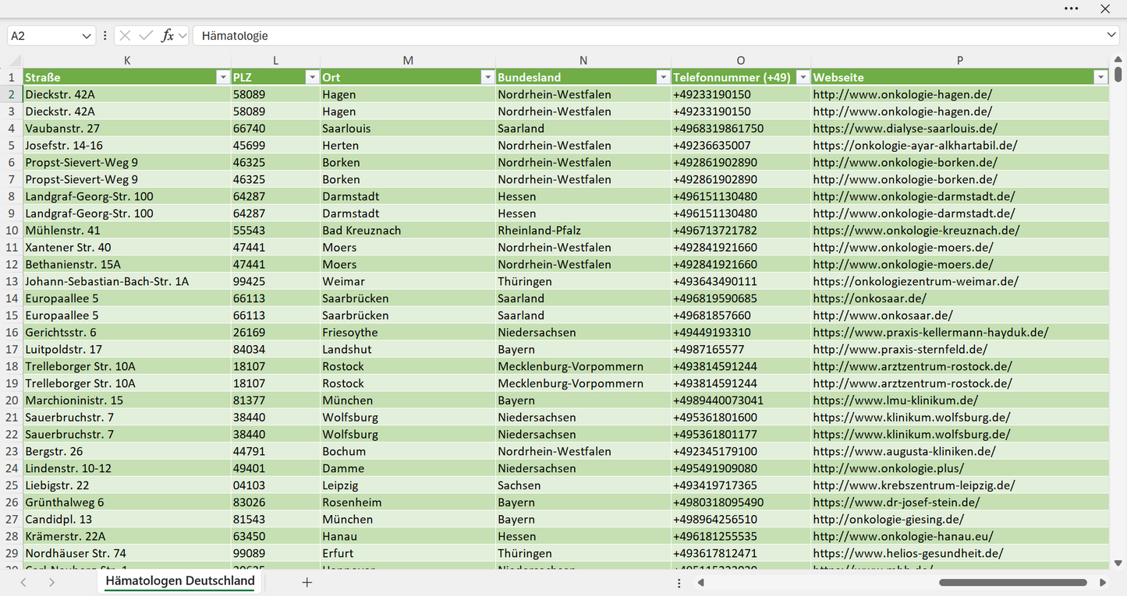Select row 13 header
Screen dimensions: 1127x596
pyautogui.click(x=12, y=281)
